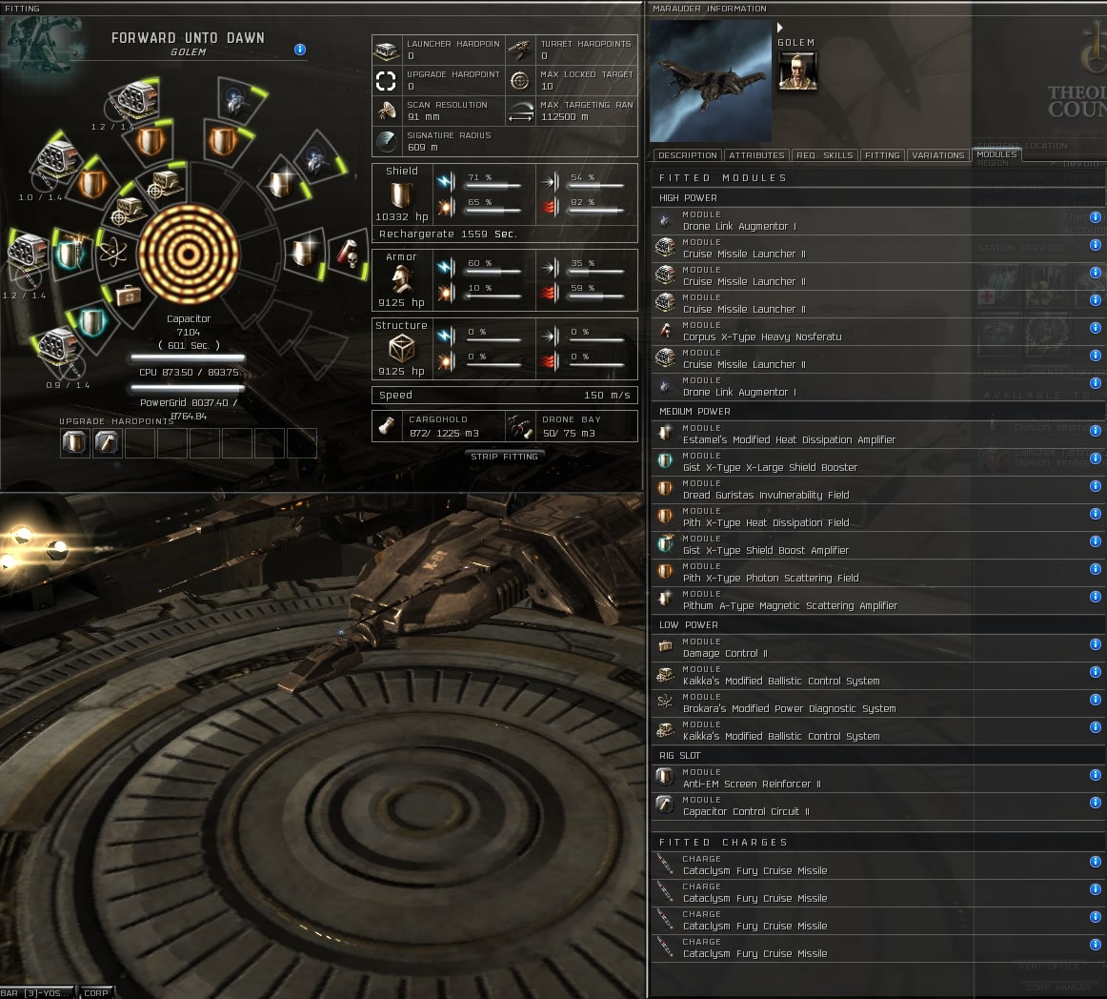Switch to the Description tab
Image resolution: width=1107 pixels, height=999 pixels.
click(688, 155)
